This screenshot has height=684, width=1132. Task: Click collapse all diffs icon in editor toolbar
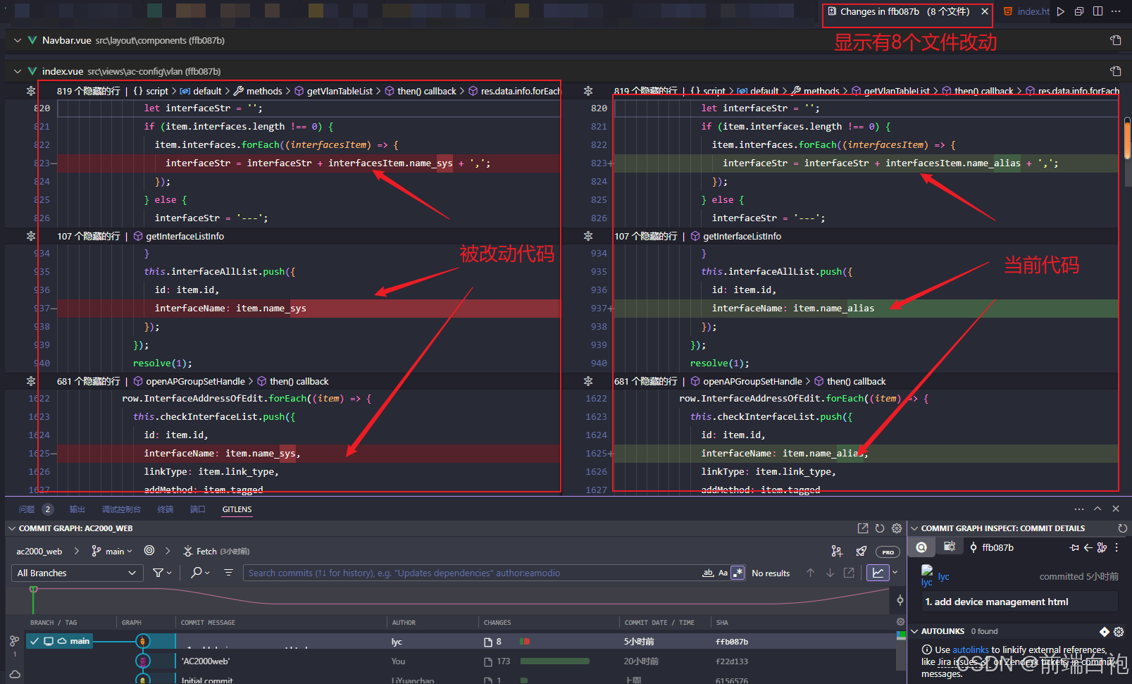pyautogui.click(x=1079, y=11)
